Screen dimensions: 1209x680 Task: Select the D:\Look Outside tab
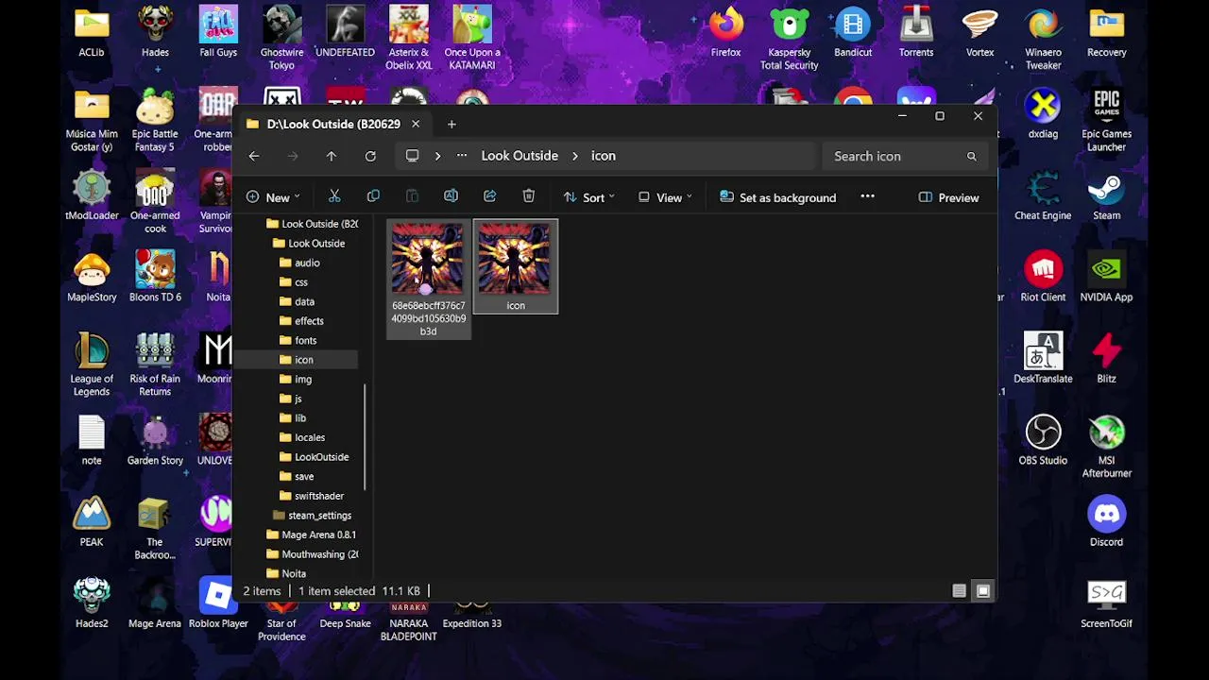pyautogui.click(x=332, y=124)
